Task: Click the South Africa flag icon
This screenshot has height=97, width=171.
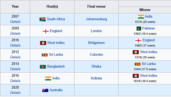Action: click(x=42, y=19)
